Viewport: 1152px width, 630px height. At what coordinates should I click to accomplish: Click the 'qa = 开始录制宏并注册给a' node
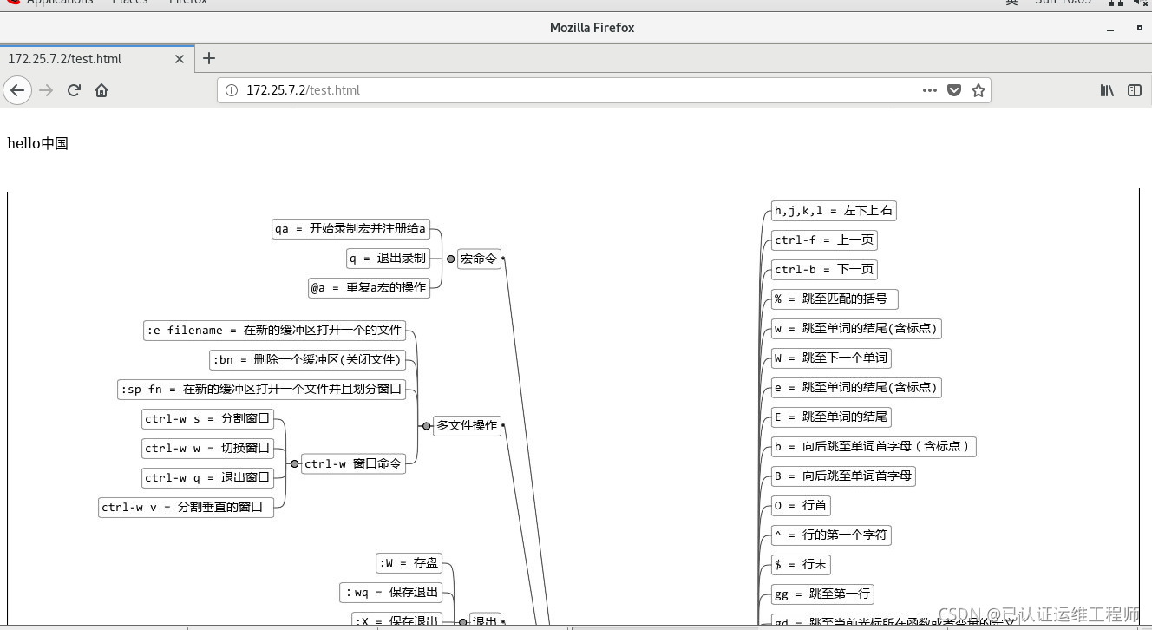pos(350,229)
